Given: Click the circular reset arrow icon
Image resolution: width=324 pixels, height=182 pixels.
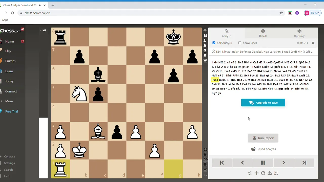Looking at the screenshot, I should click(263, 173).
